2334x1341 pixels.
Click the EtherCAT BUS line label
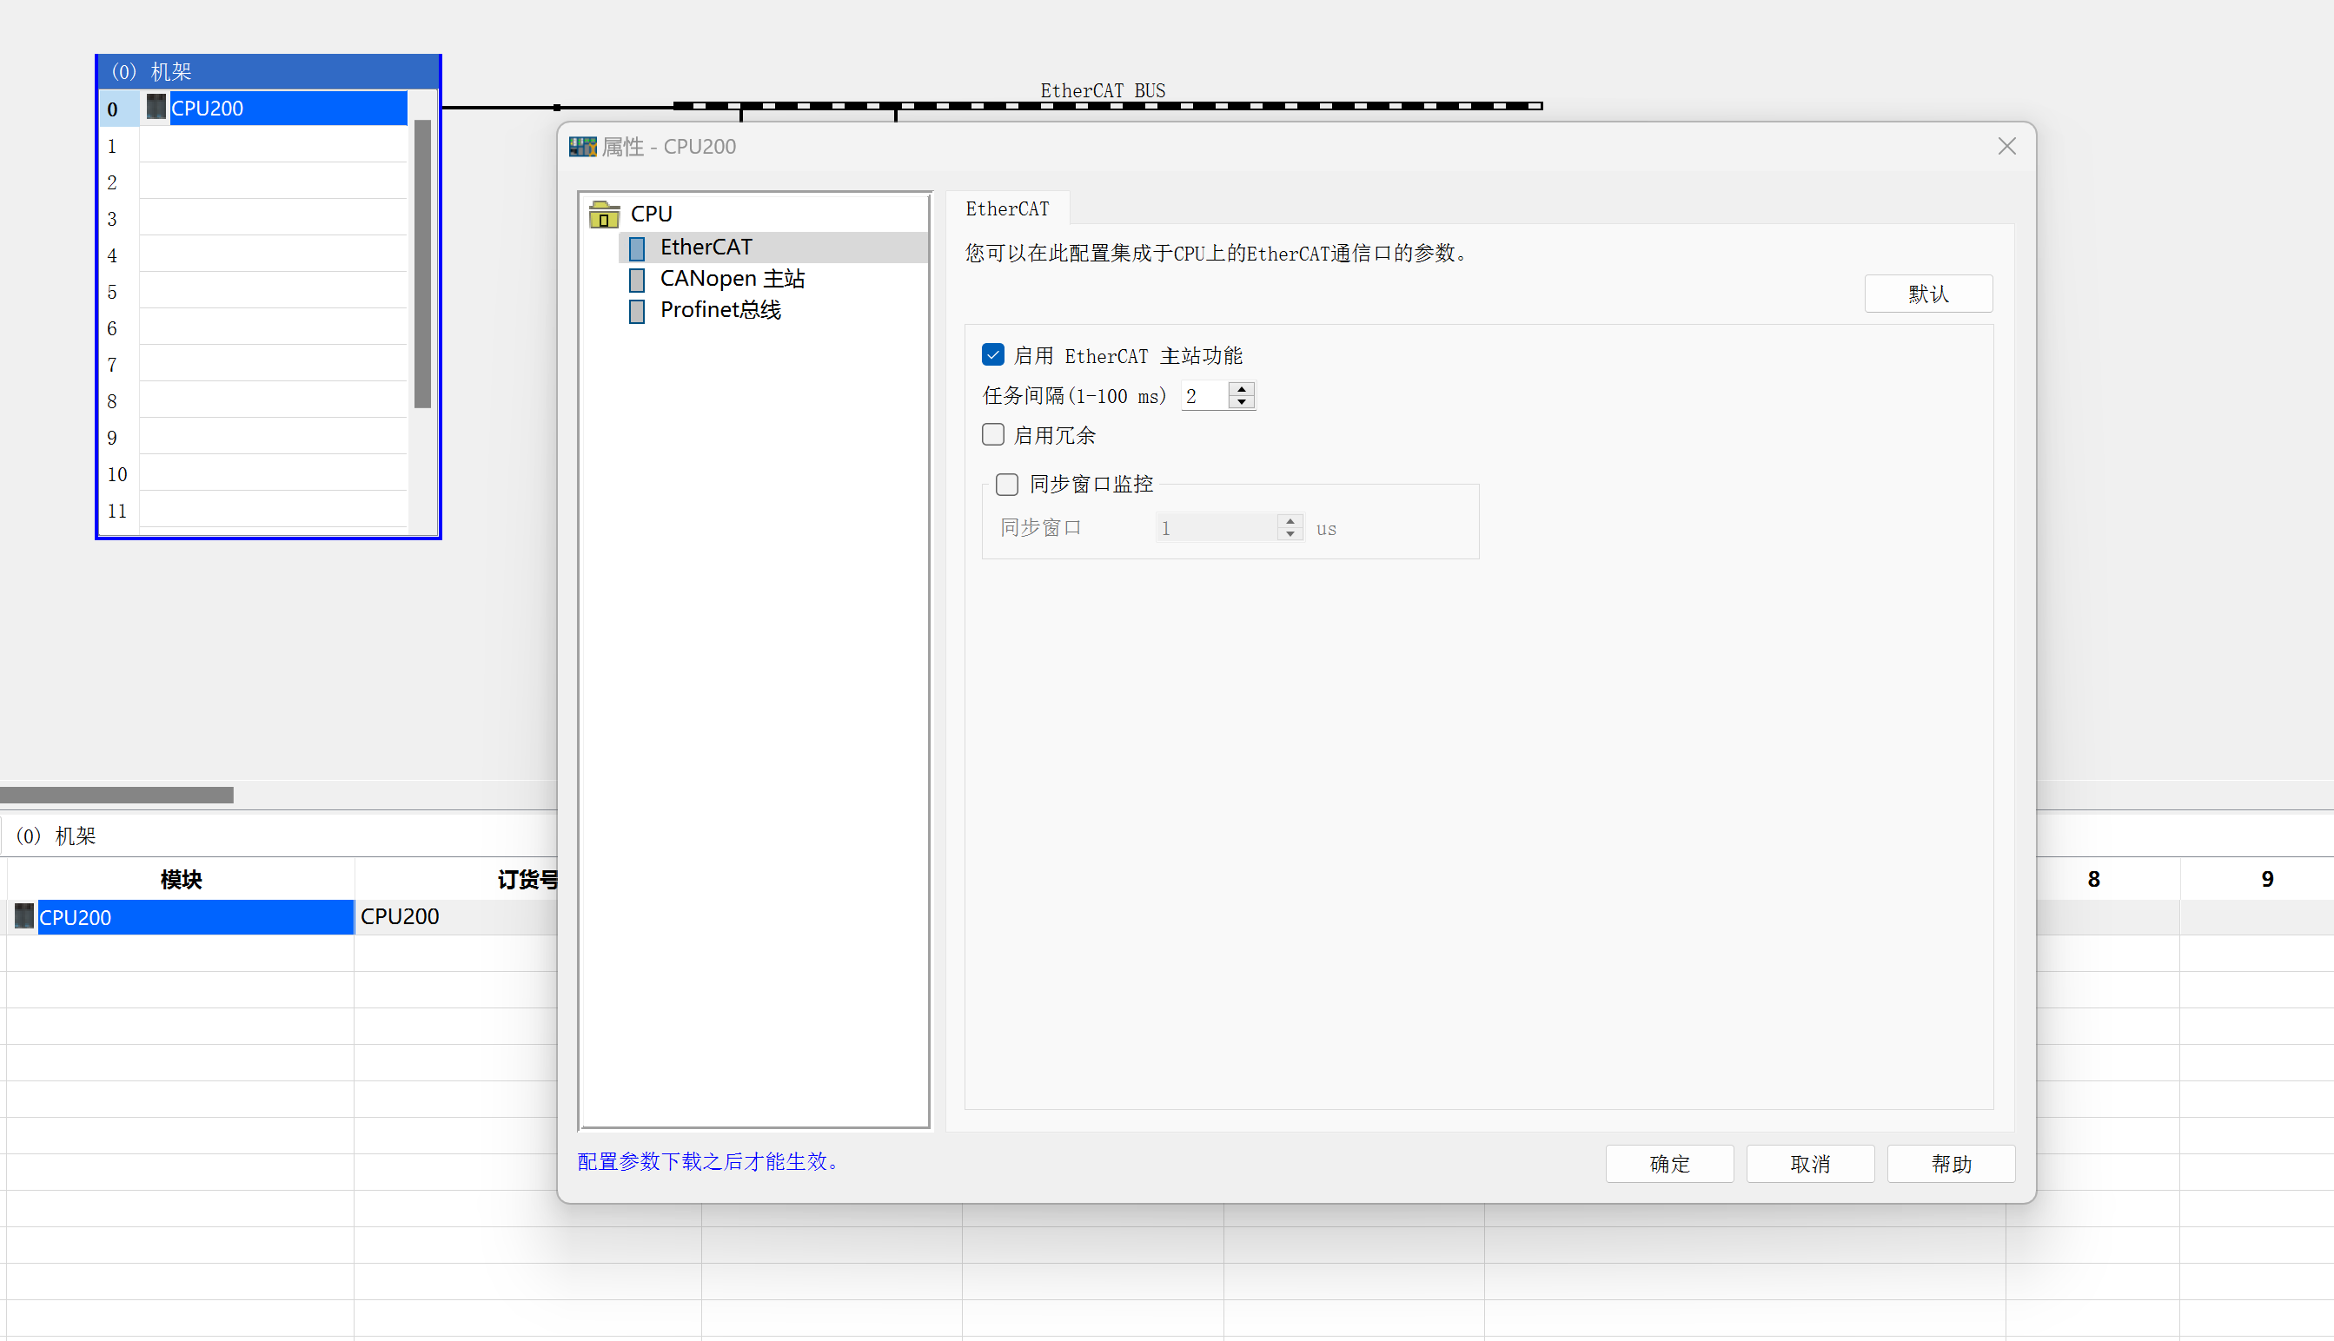[1103, 90]
